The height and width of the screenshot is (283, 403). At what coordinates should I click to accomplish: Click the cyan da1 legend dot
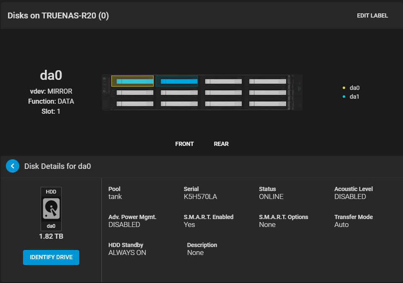[x=344, y=97]
